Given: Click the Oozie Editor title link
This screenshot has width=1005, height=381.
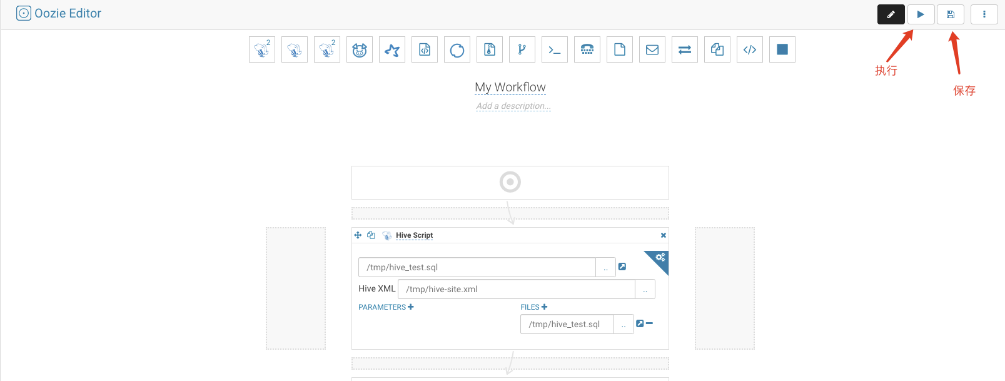Looking at the screenshot, I should [x=68, y=13].
